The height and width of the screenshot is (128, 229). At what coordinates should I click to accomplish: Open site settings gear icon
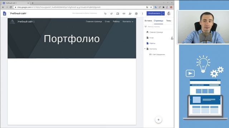[136, 14]
